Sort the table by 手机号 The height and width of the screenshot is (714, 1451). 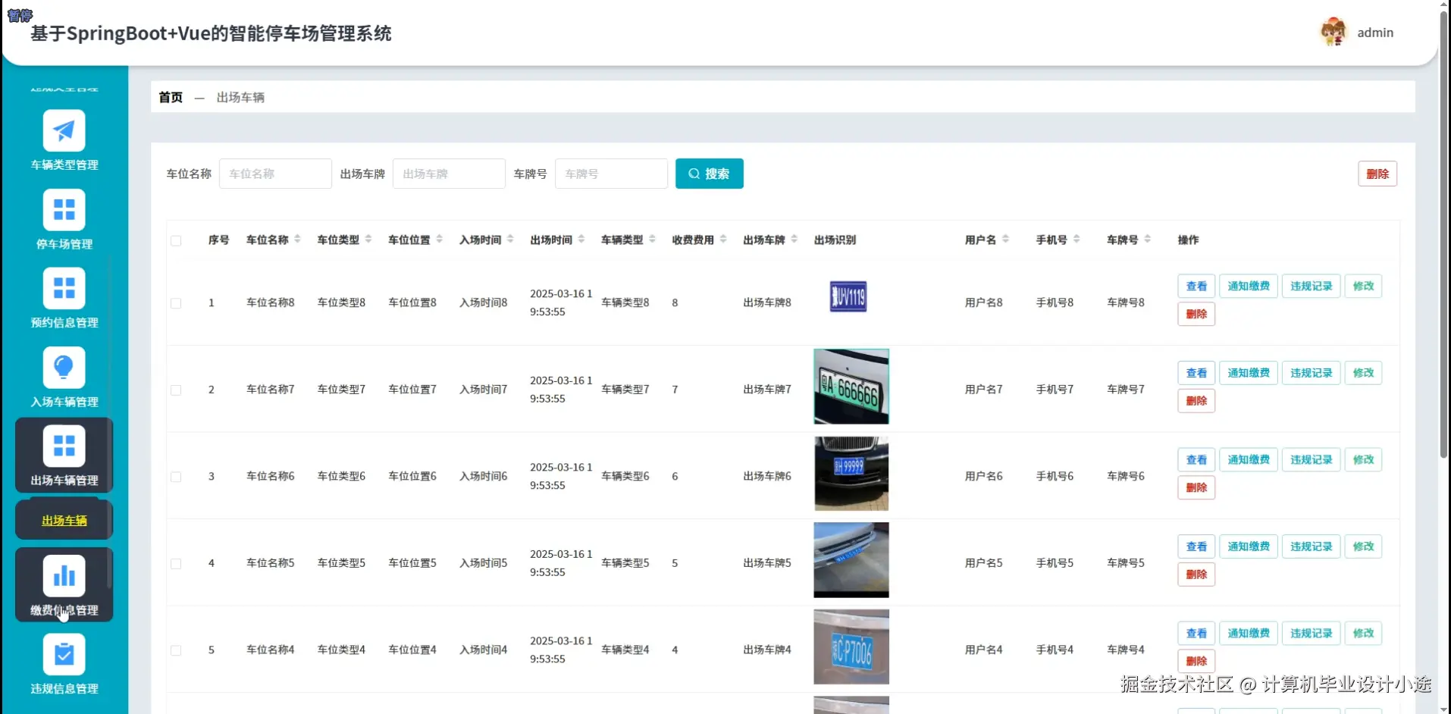(x=1076, y=240)
